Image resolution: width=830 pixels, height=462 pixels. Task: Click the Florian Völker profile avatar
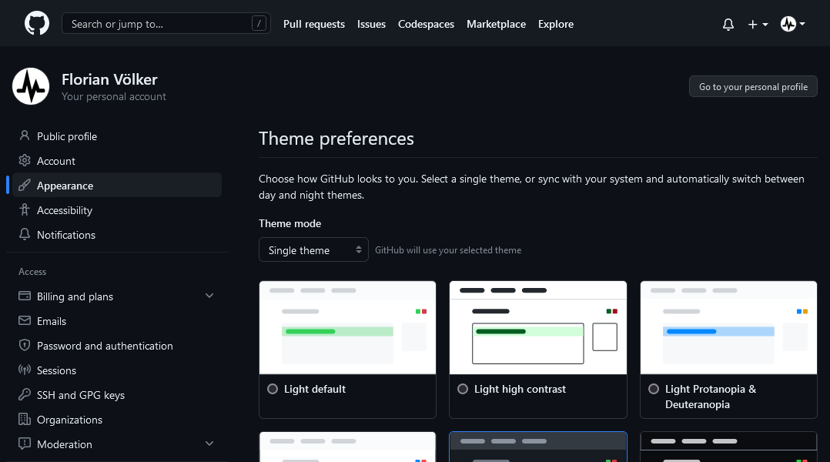click(x=31, y=86)
